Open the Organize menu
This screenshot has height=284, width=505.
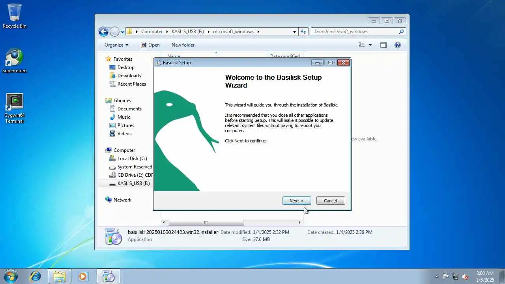[x=116, y=45]
